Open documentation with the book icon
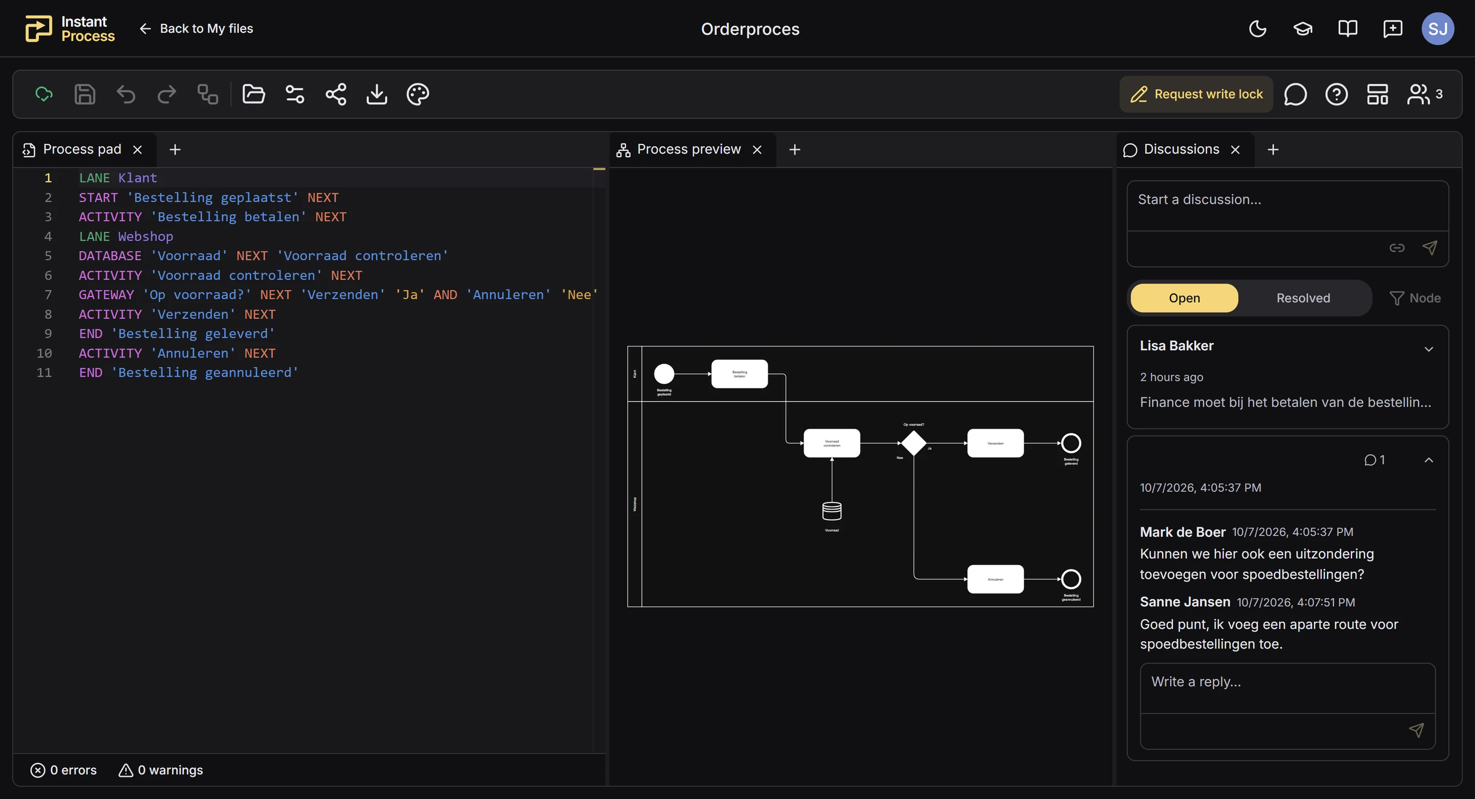The width and height of the screenshot is (1475, 799). coord(1348,29)
